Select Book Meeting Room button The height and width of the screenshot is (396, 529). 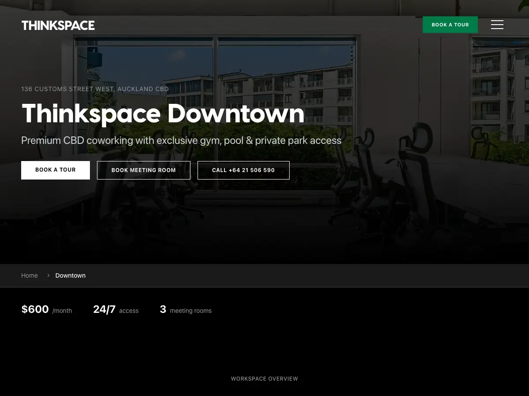(144, 170)
